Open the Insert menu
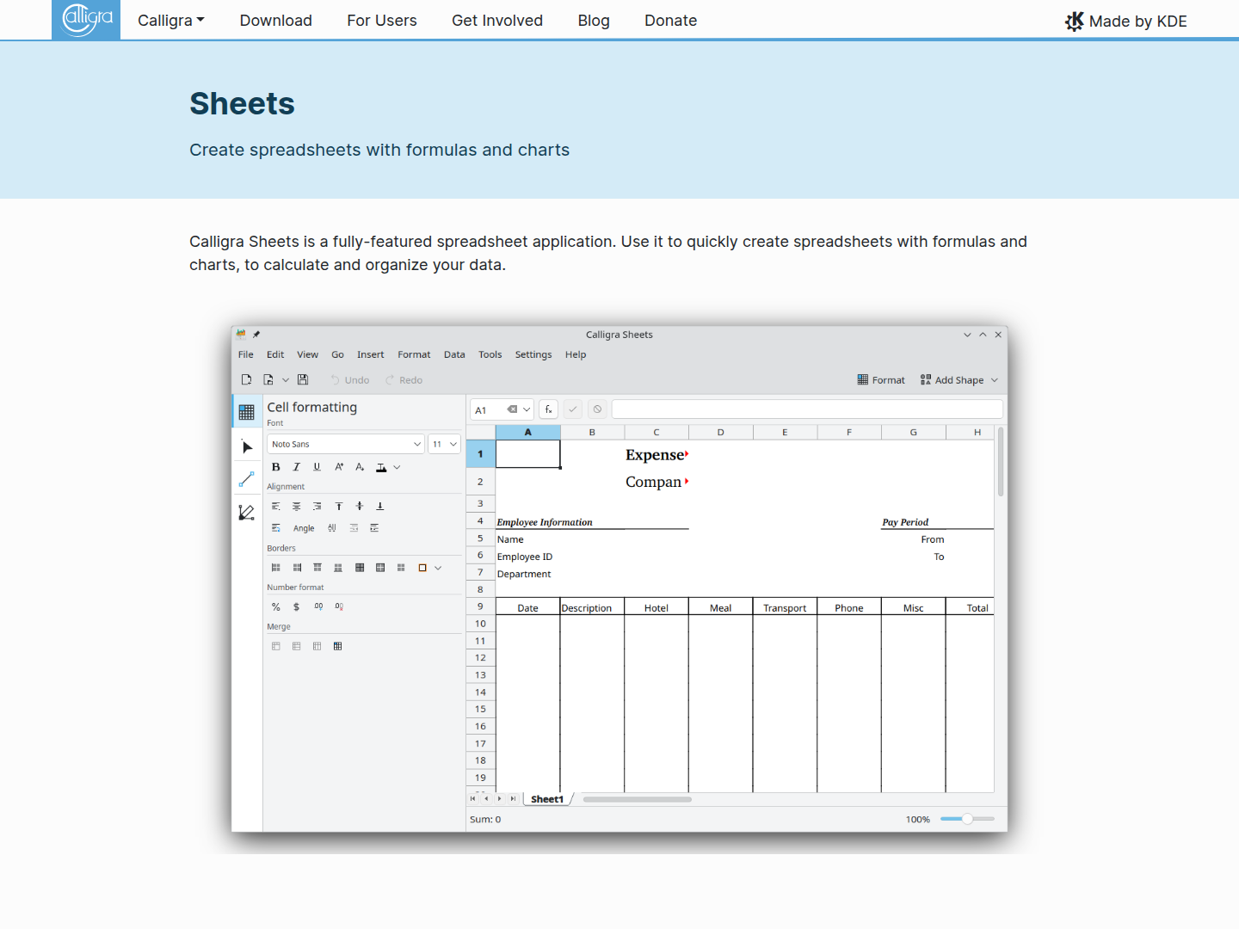 point(371,354)
